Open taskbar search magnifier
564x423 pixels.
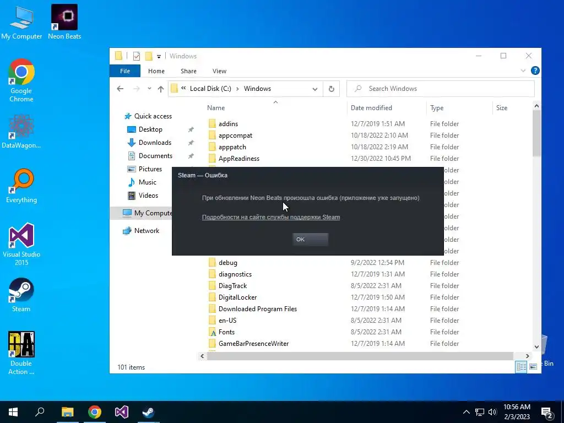click(x=40, y=412)
